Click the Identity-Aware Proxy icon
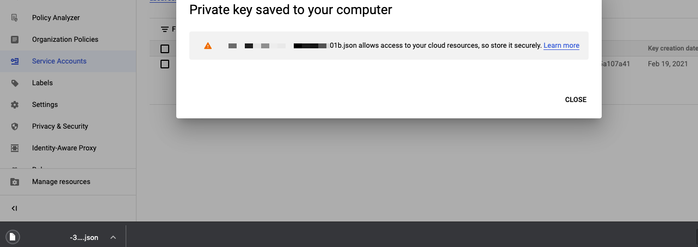The width and height of the screenshot is (698, 247). [x=15, y=148]
